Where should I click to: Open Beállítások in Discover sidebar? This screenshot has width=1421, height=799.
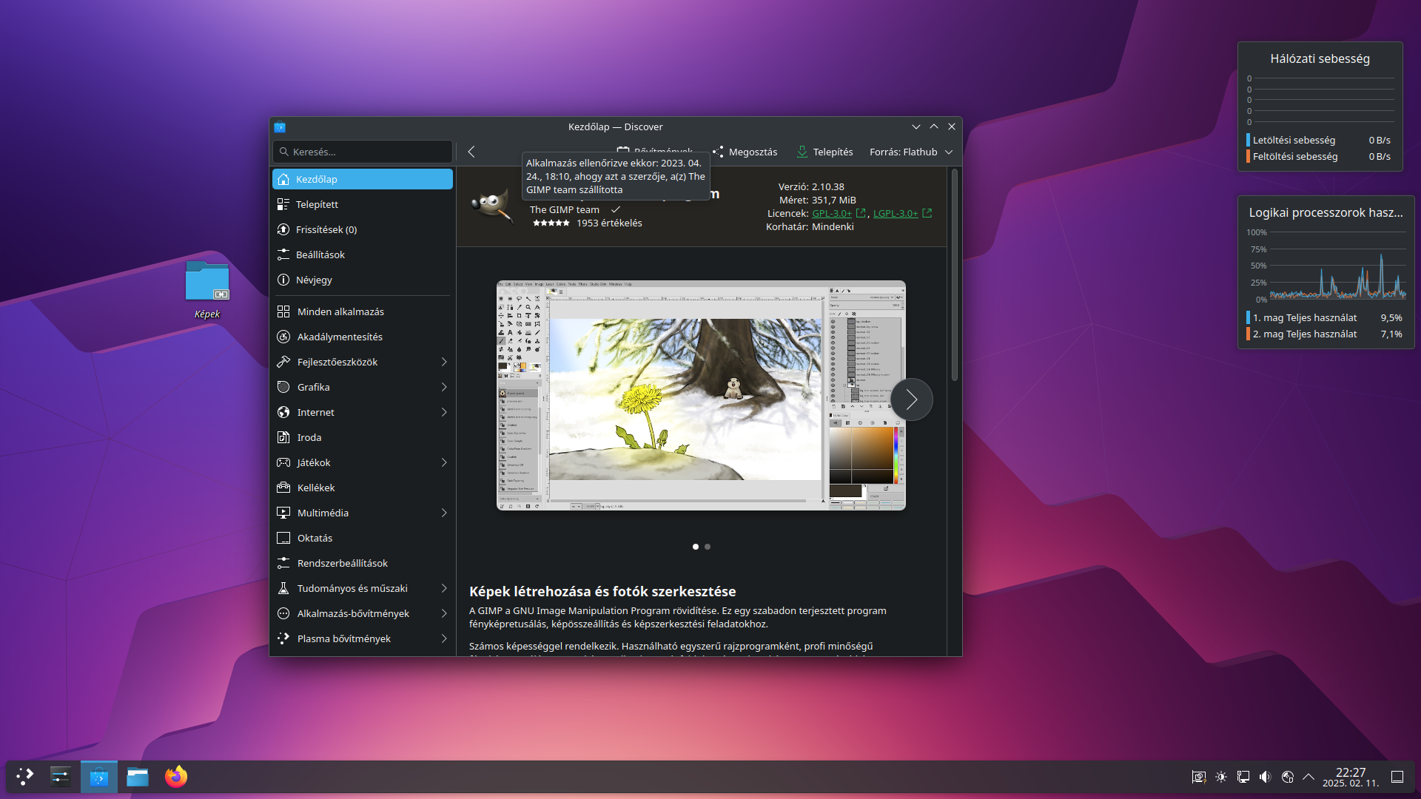pyautogui.click(x=362, y=254)
